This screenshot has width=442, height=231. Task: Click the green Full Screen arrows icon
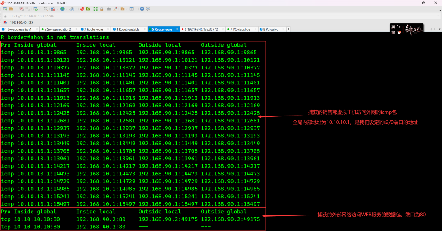tap(96, 9)
